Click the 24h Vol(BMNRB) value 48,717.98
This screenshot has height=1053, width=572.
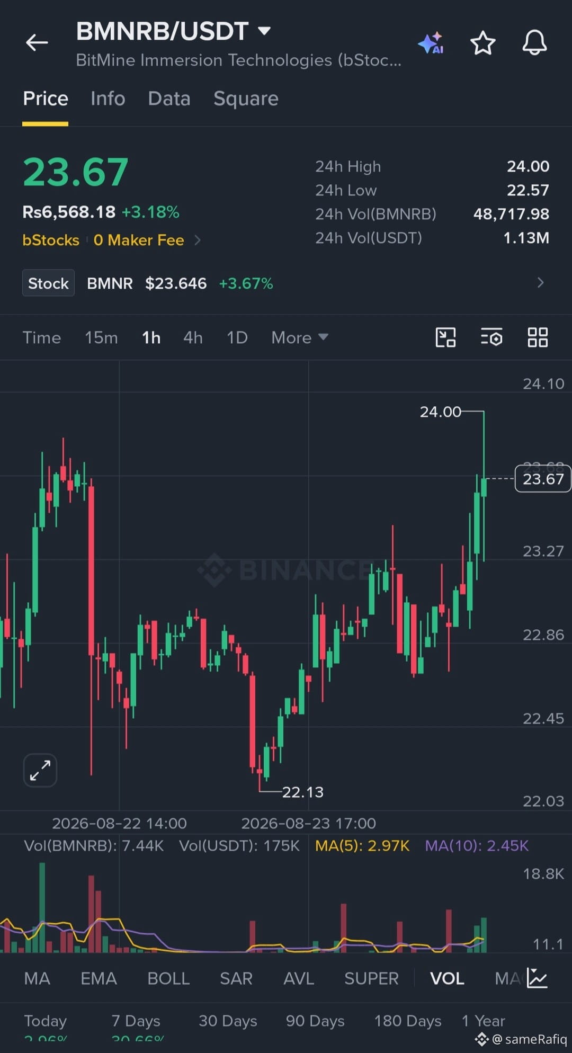[511, 214]
